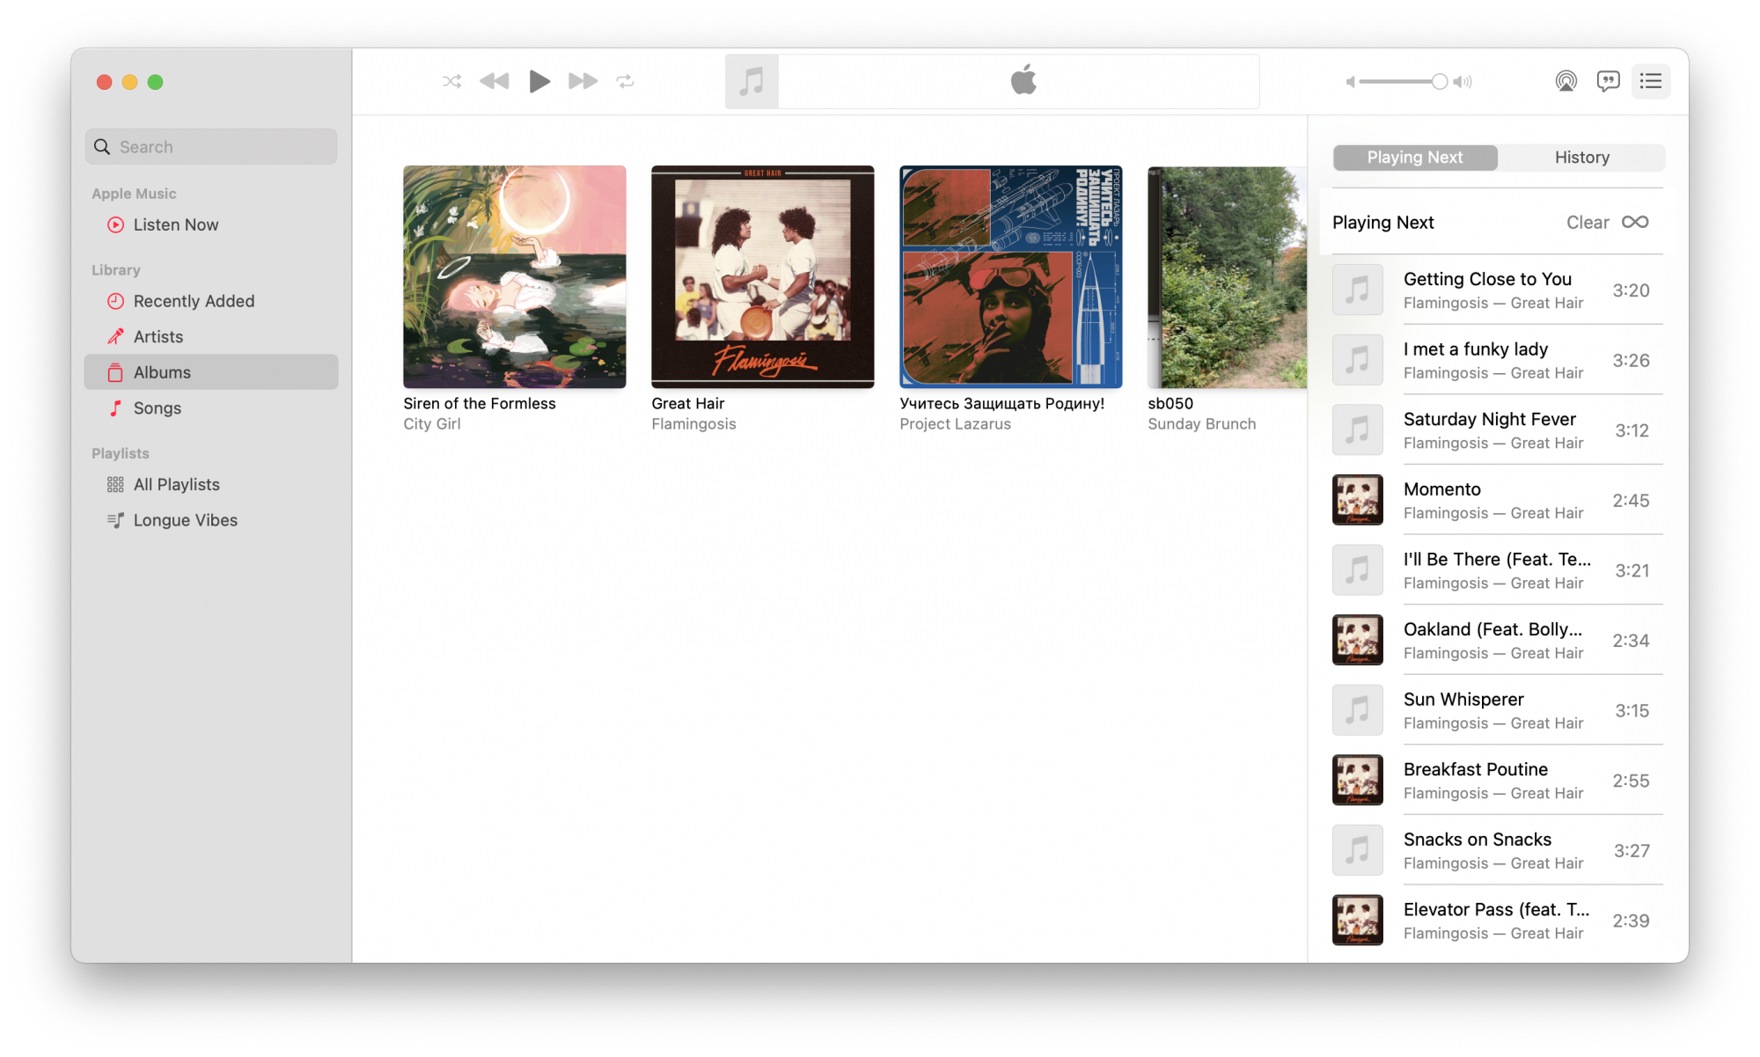This screenshot has width=1760, height=1057.
Task: Toggle shuffle playback
Action: coord(451,81)
